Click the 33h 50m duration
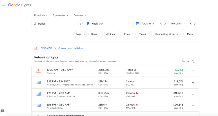Image resolution: width=218 pixels, height=116 pixels. click(x=103, y=70)
